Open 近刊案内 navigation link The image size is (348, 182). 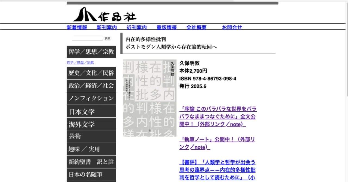(x=137, y=27)
